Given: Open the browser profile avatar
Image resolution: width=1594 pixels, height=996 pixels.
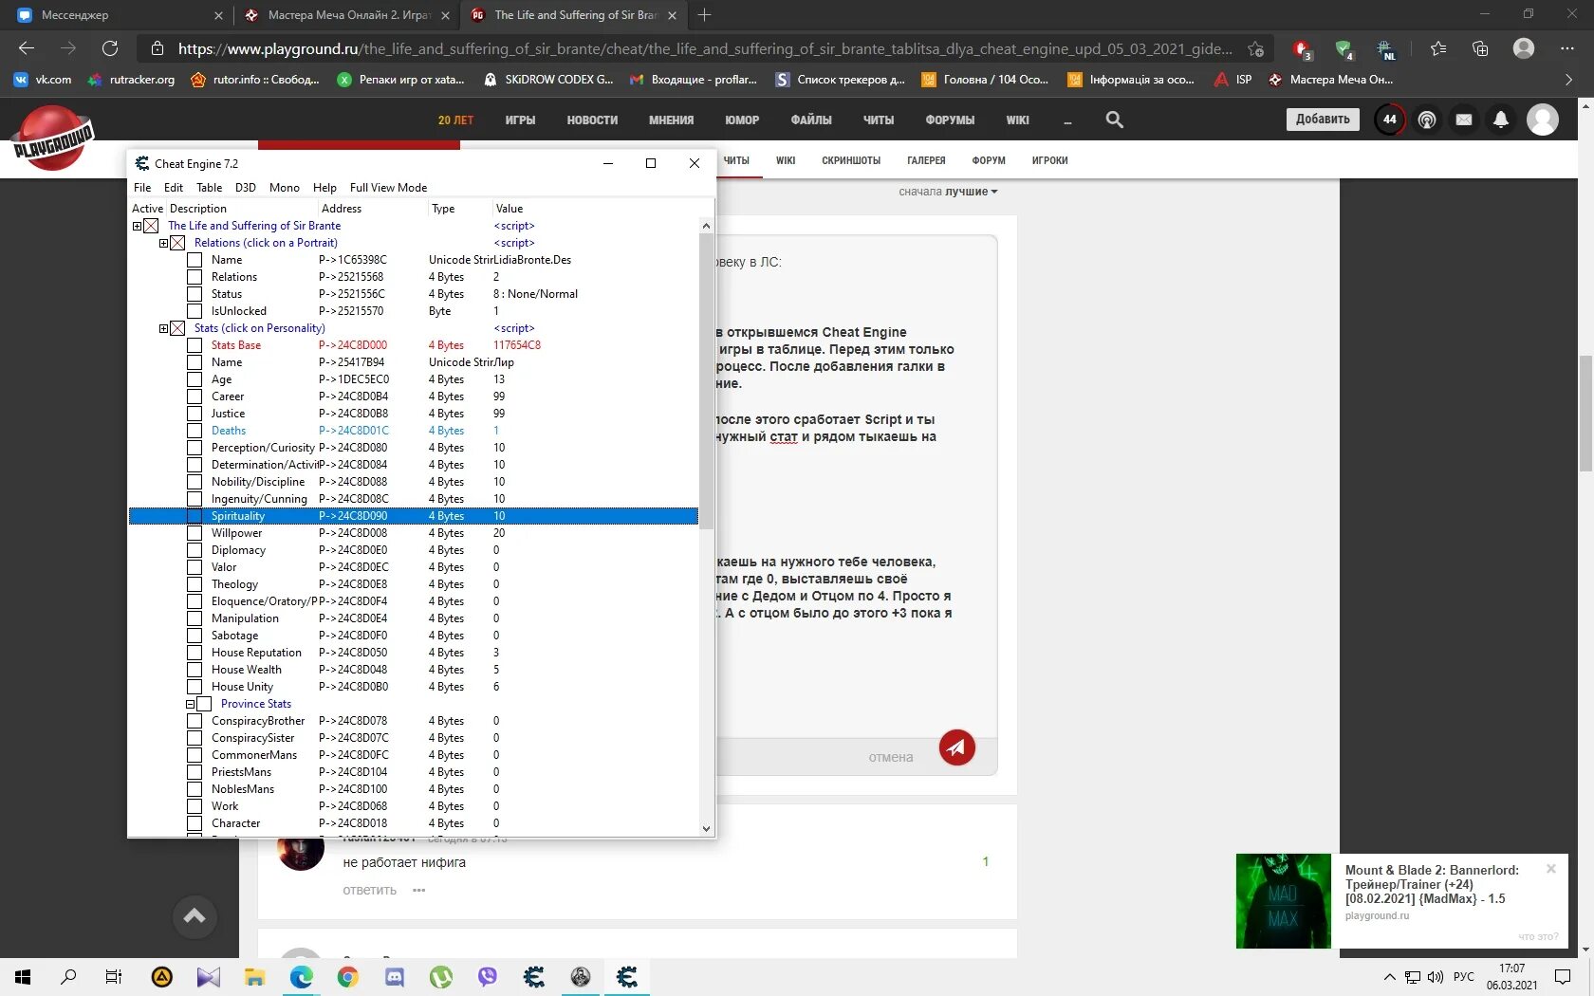Looking at the screenshot, I should click(1524, 48).
